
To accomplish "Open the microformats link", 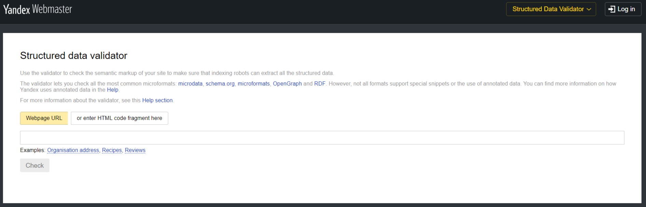I will 254,84.
